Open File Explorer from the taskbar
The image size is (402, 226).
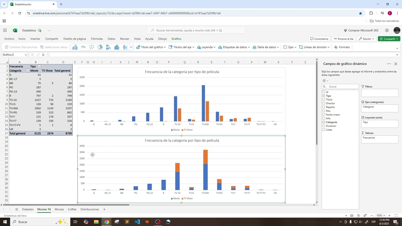(x=96, y=222)
